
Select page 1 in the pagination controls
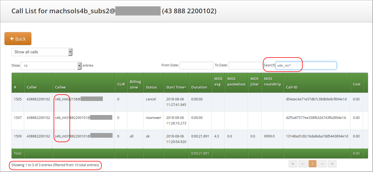[x=312, y=164]
